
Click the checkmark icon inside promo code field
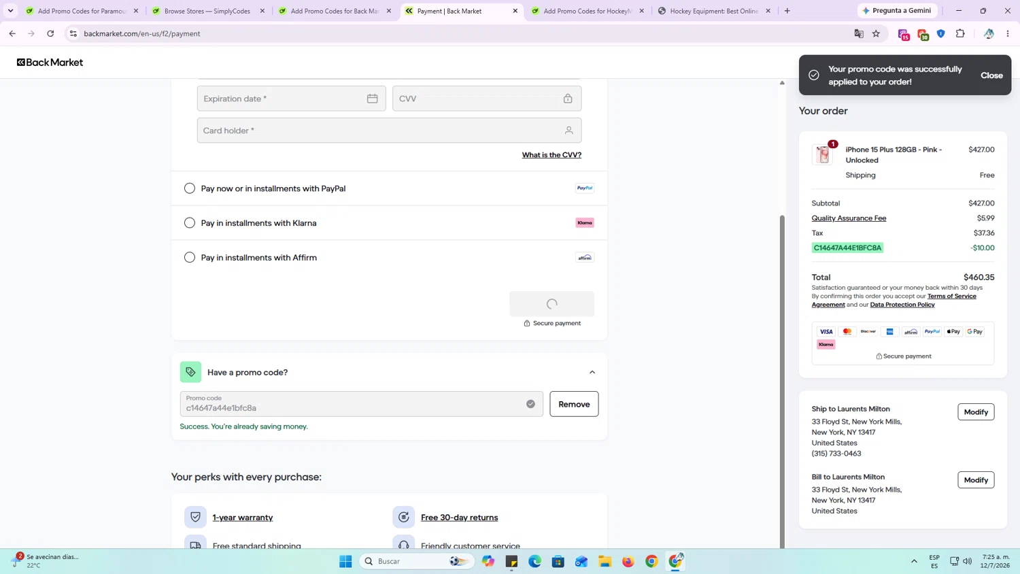(x=530, y=404)
